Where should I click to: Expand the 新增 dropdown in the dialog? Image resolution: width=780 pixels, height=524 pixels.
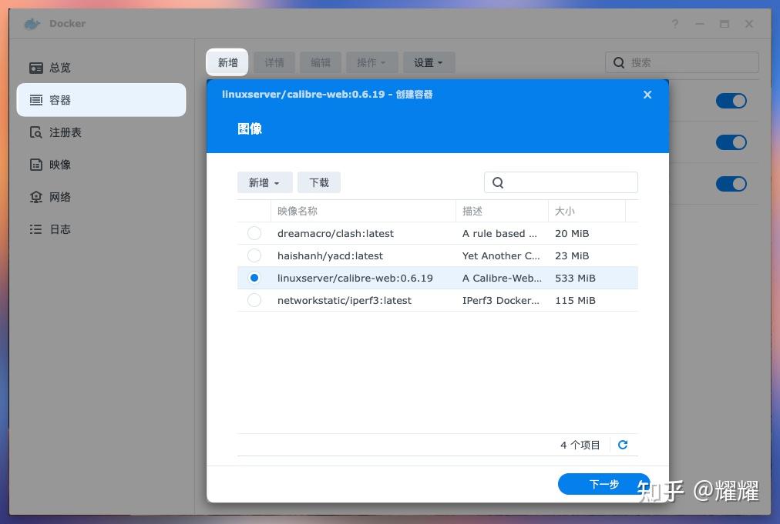pyautogui.click(x=264, y=182)
